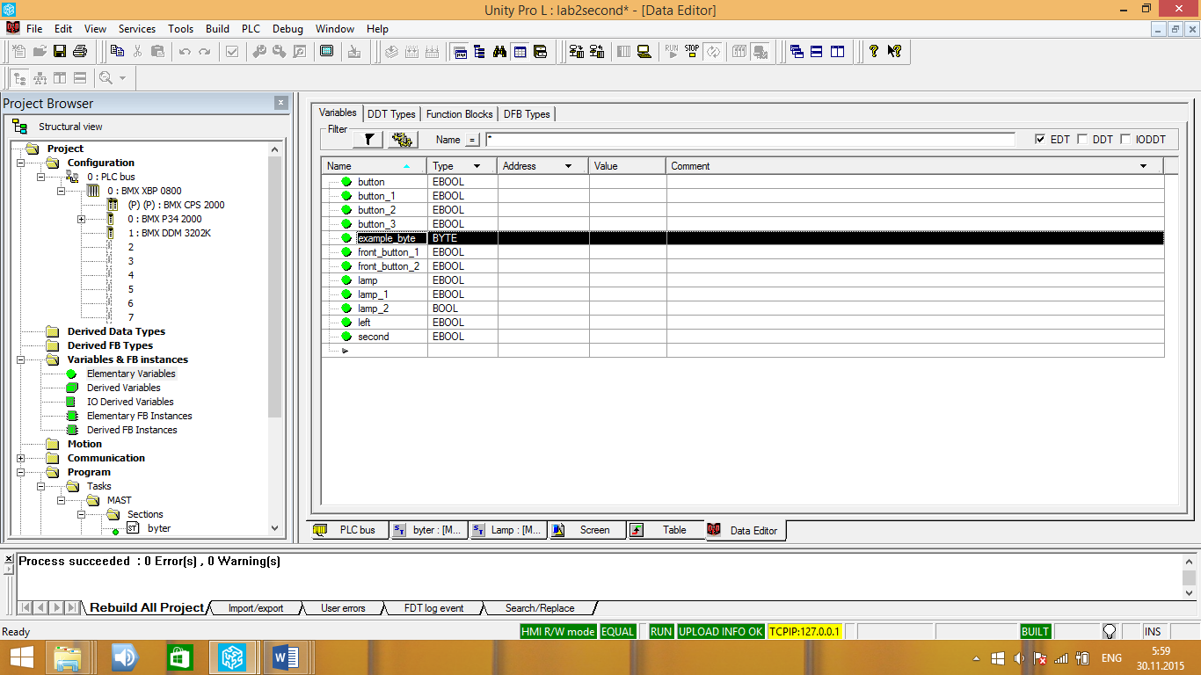1201x675 pixels.
Task: Open Help with the yellow question mark
Action: click(x=873, y=51)
